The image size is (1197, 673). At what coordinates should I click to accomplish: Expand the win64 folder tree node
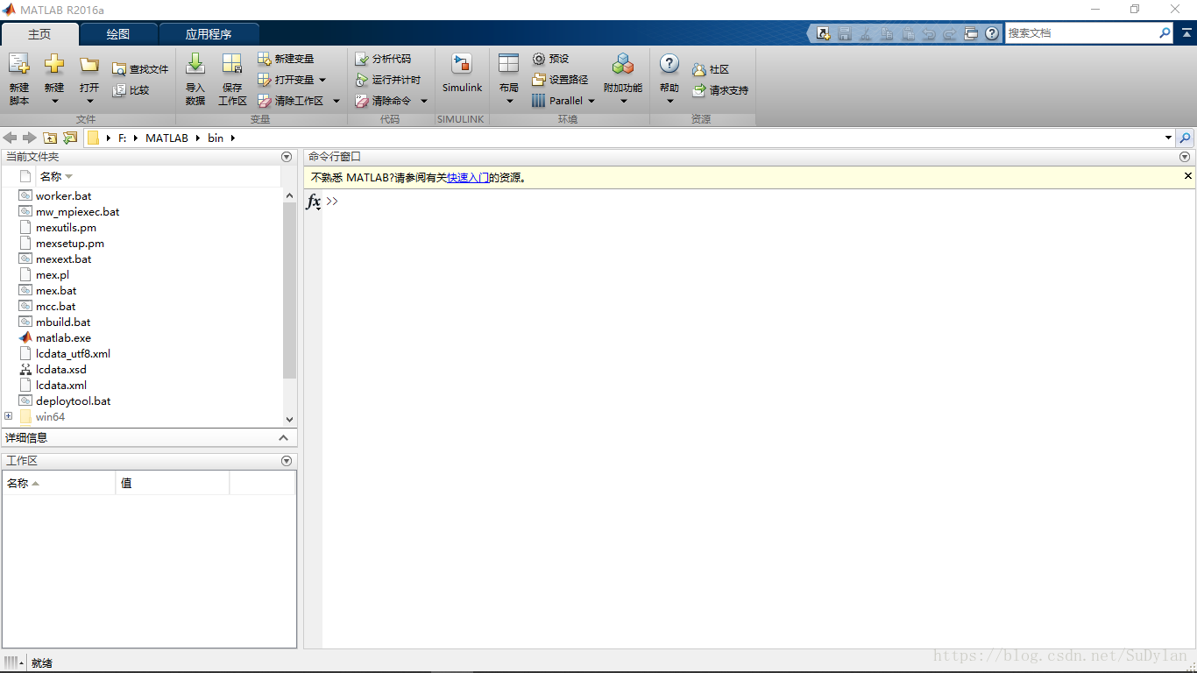click(9, 416)
